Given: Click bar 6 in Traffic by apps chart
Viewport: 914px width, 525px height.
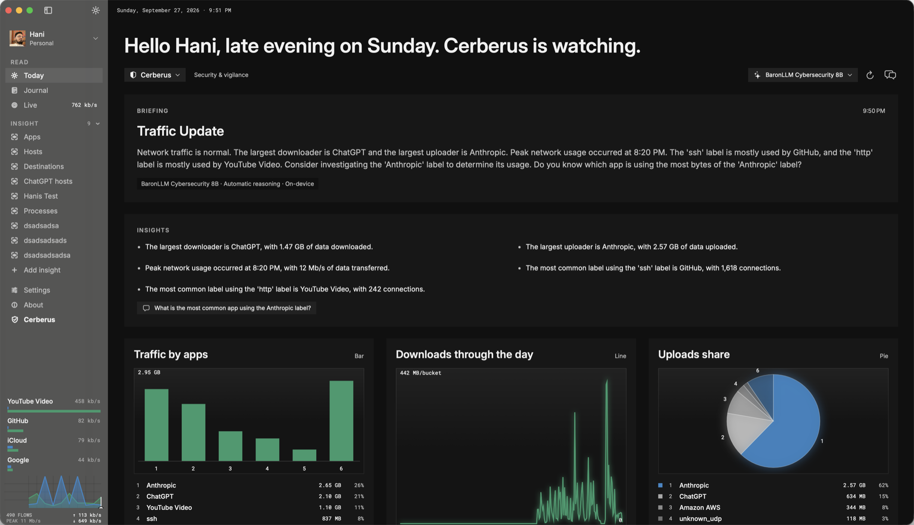Looking at the screenshot, I should pyautogui.click(x=341, y=421).
